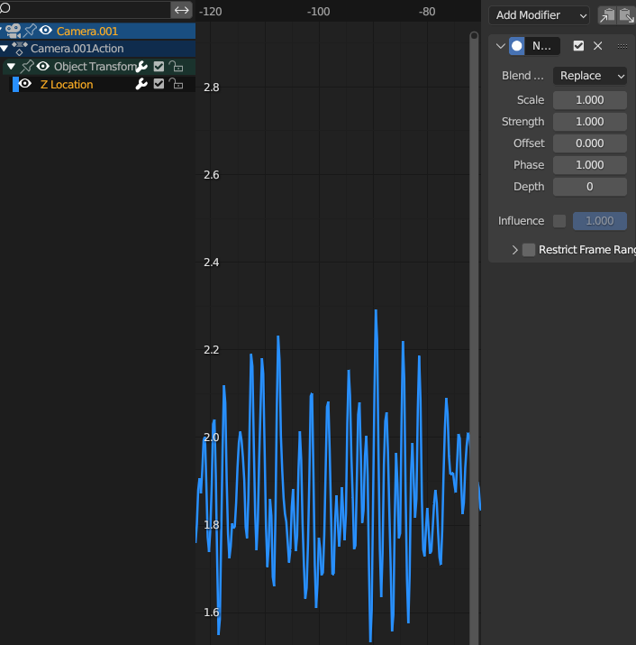Image resolution: width=636 pixels, height=645 pixels.
Task: Click the wrench modifier icon on Z Location
Action: (141, 84)
